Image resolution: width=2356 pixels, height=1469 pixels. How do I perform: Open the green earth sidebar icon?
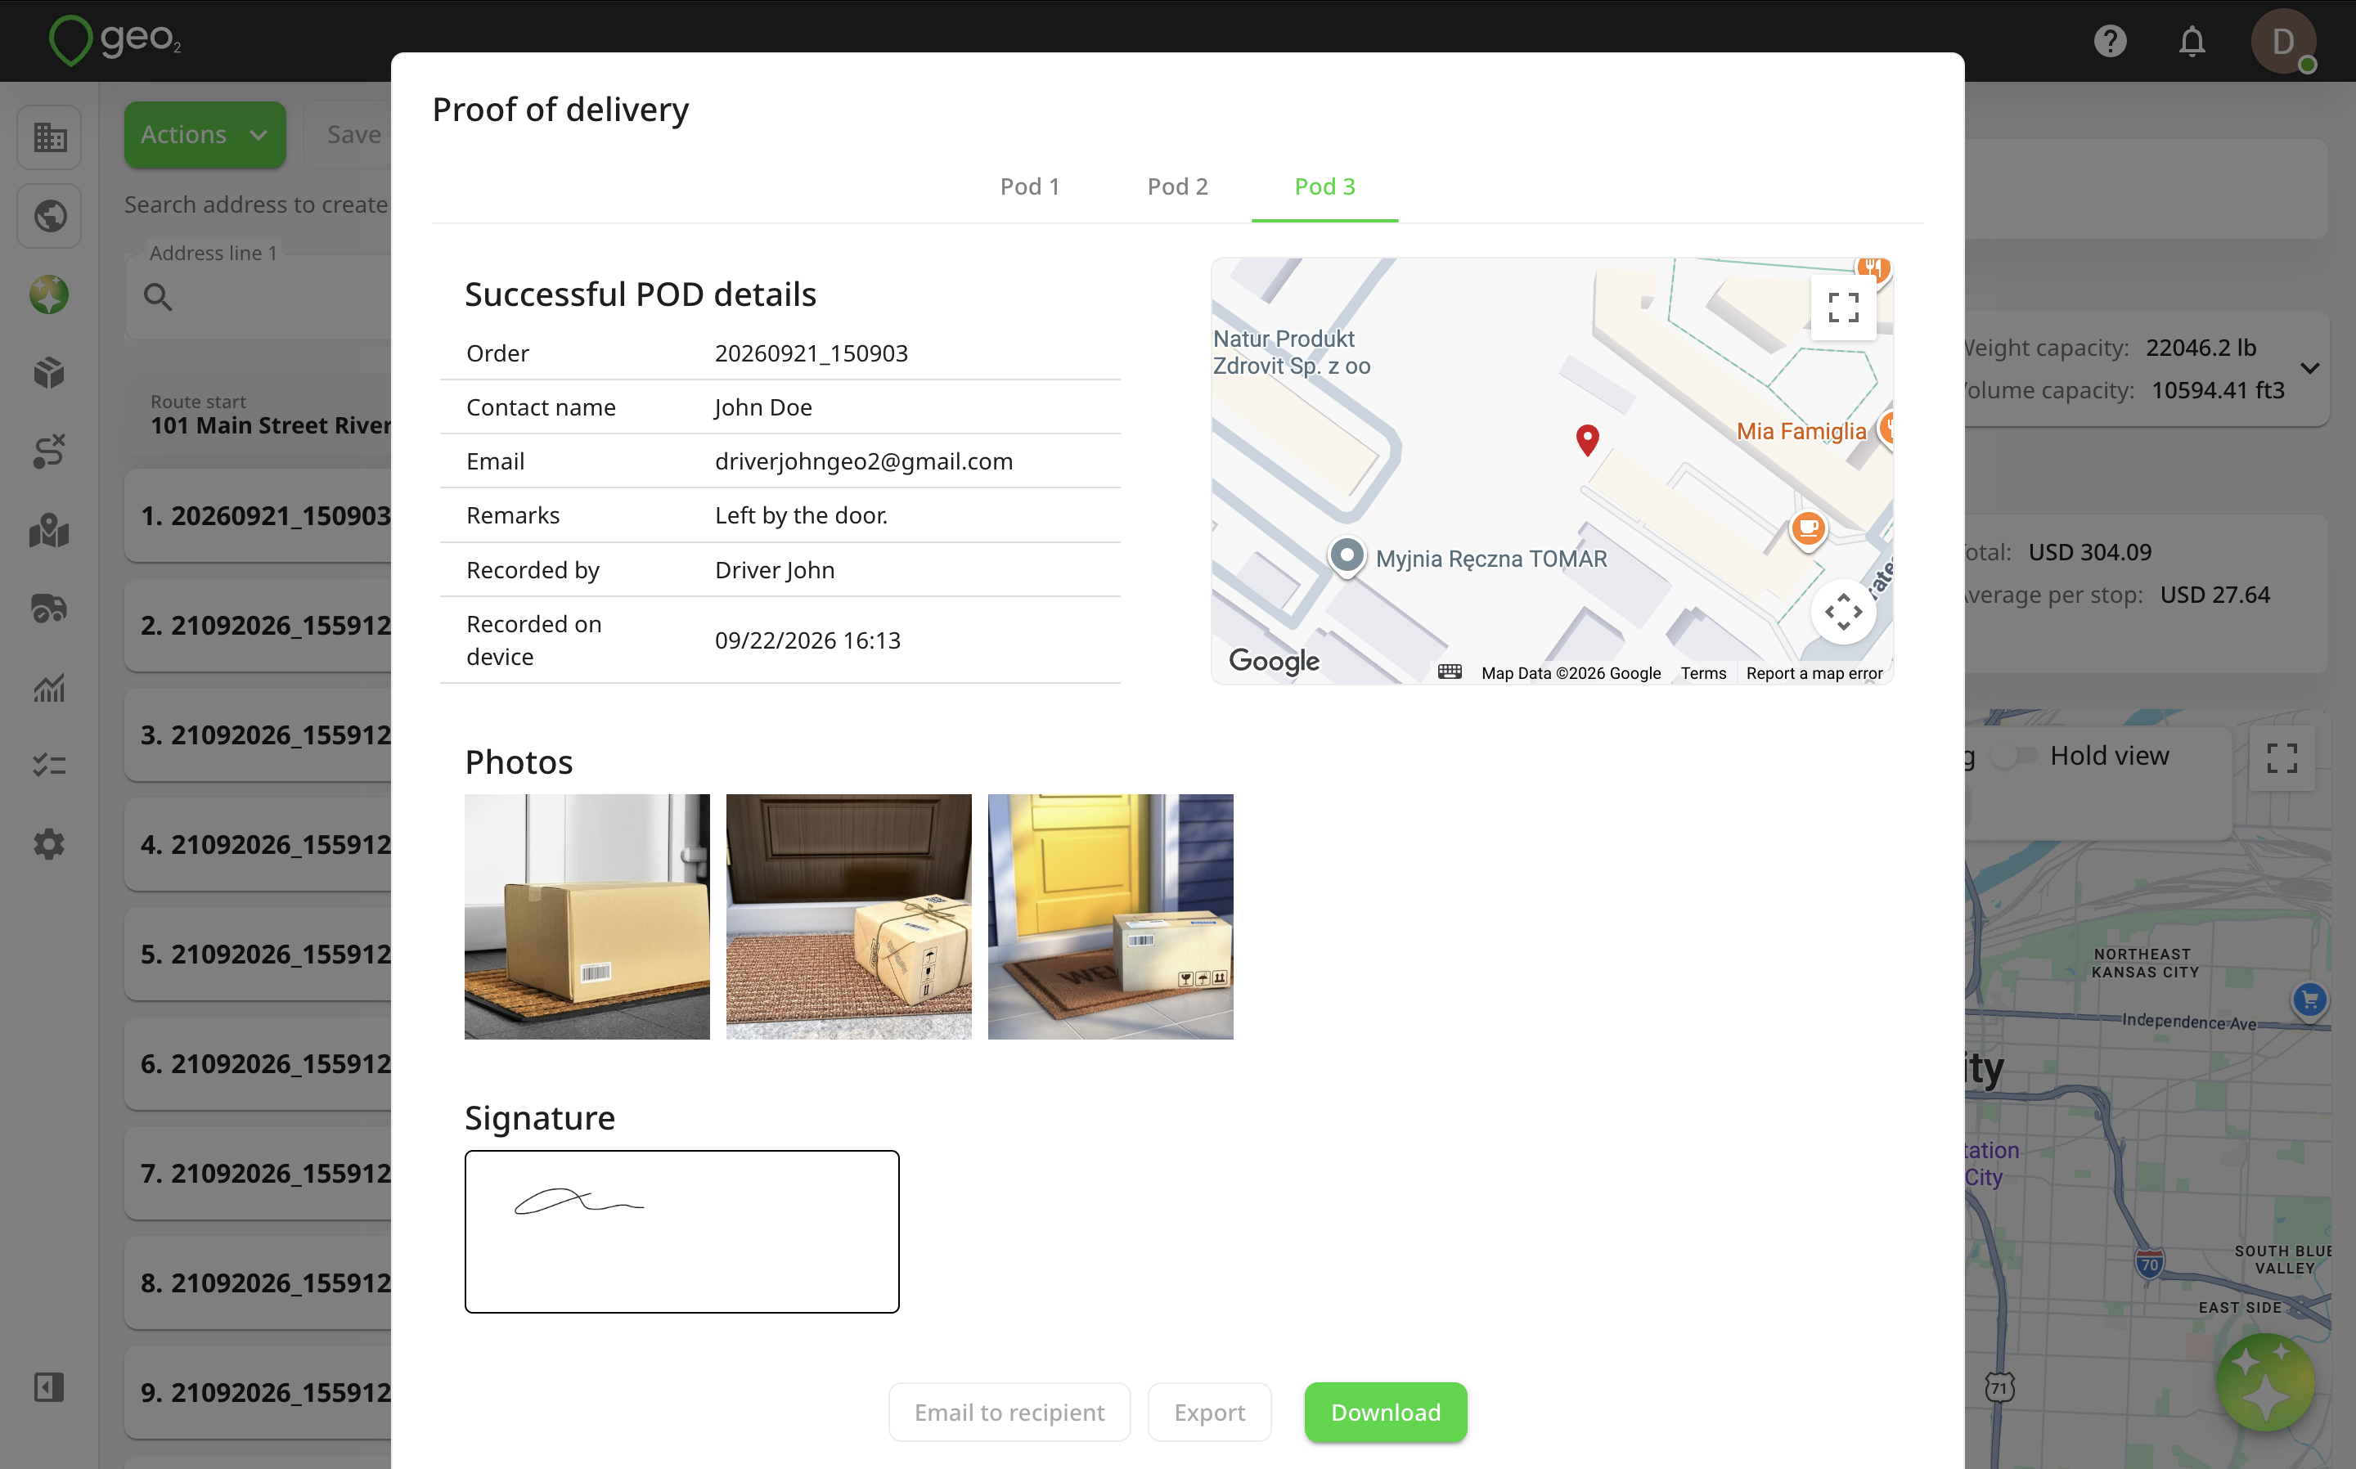50,294
